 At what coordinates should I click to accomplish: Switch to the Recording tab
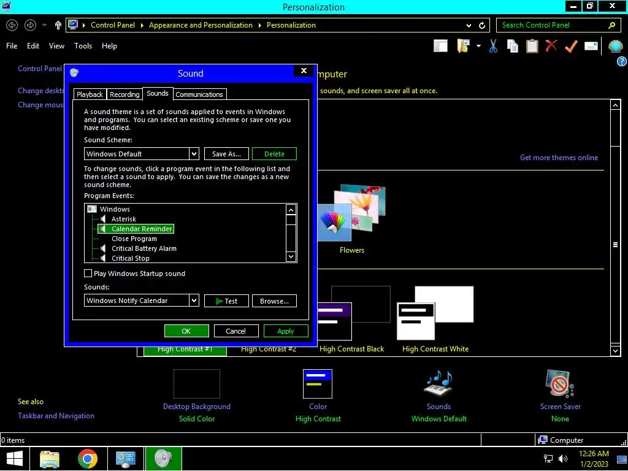pyautogui.click(x=124, y=94)
